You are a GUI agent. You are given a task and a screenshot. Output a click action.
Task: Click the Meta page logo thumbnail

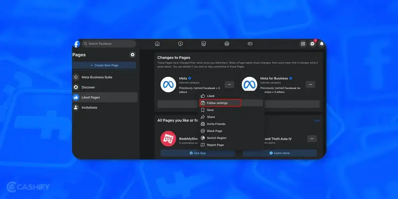tap(168, 84)
